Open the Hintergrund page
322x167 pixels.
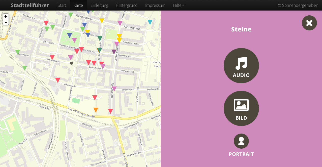(127, 5)
